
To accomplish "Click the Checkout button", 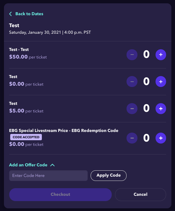I will (60, 194).
